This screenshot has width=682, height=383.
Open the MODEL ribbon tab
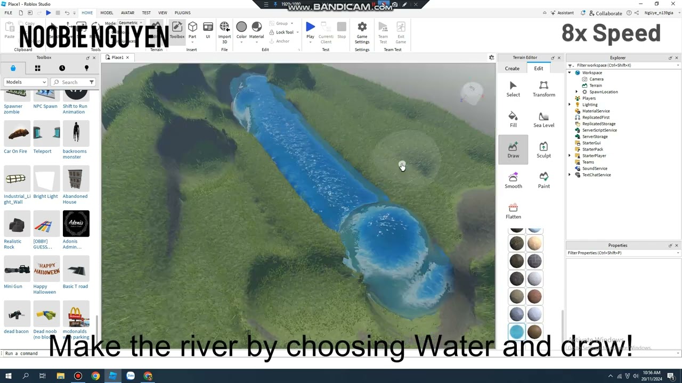coord(107,13)
